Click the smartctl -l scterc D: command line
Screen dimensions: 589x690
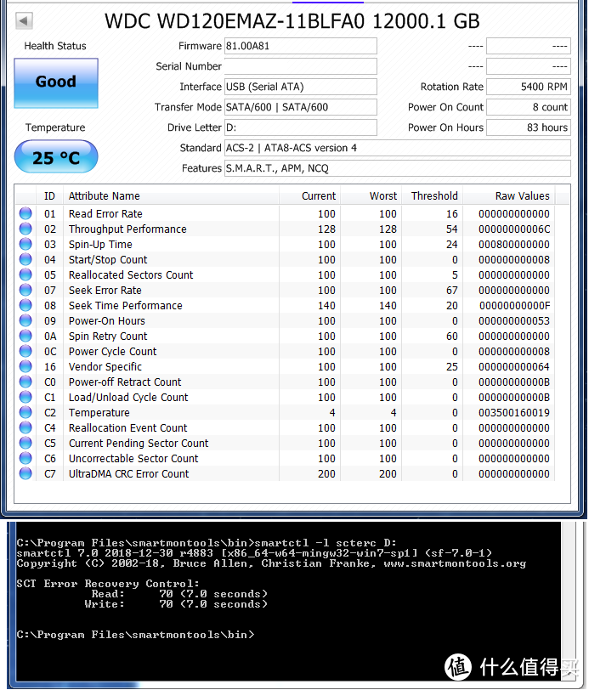[207, 543]
